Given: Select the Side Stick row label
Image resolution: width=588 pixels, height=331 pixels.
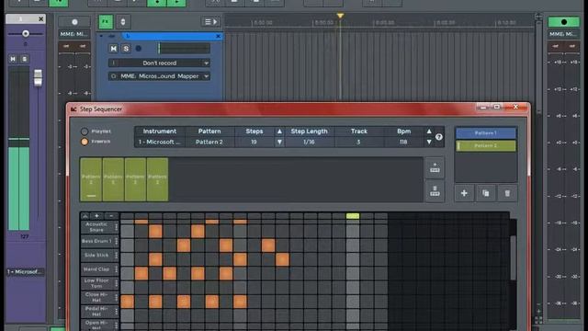Looking at the screenshot, I should 96,256.
